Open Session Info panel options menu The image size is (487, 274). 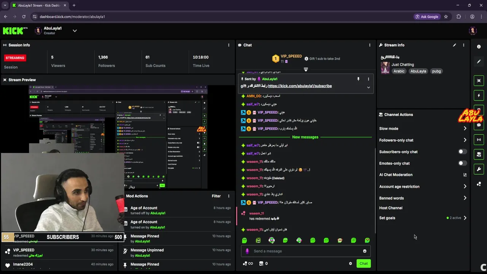229,45
